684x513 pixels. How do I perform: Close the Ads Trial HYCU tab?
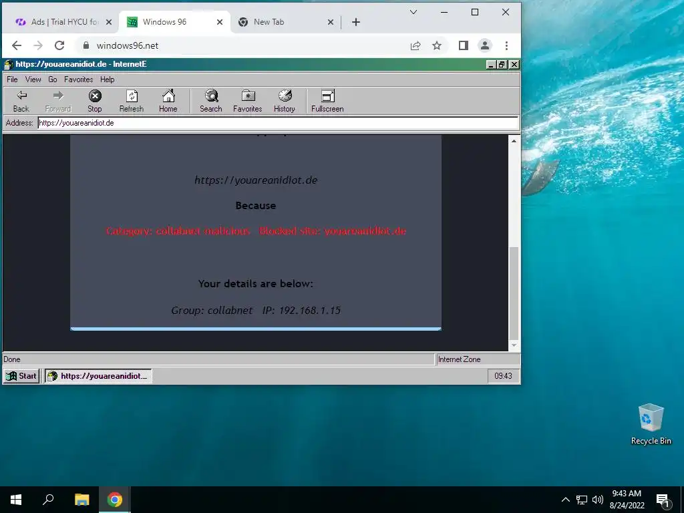[x=109, y=22]
